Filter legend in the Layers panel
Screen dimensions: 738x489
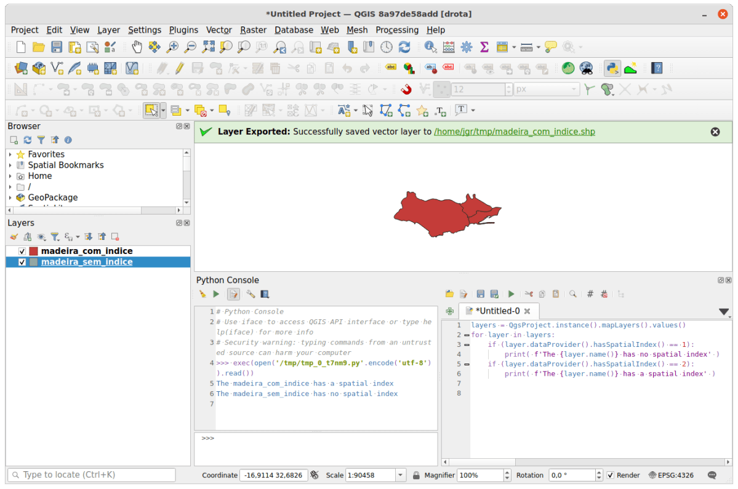55,237
